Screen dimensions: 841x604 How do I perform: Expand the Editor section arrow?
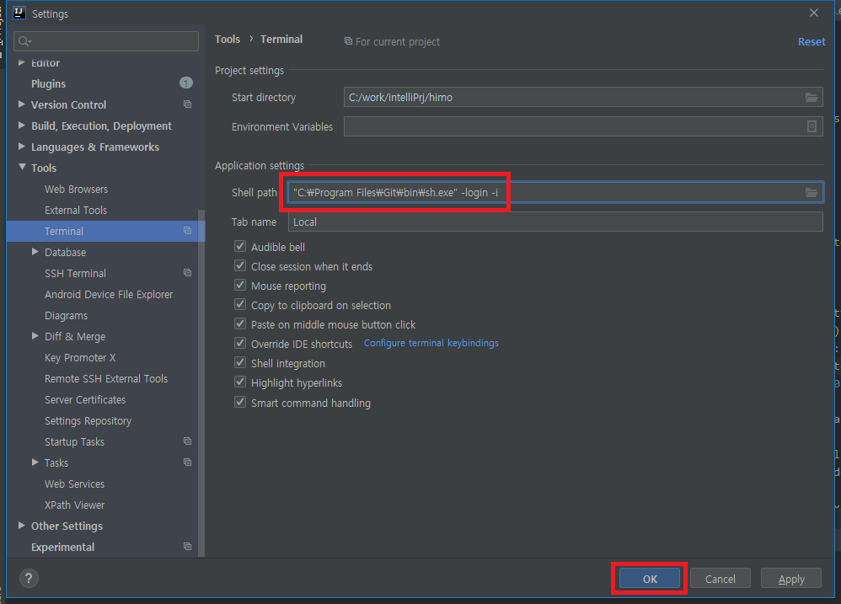coord(21,62)
